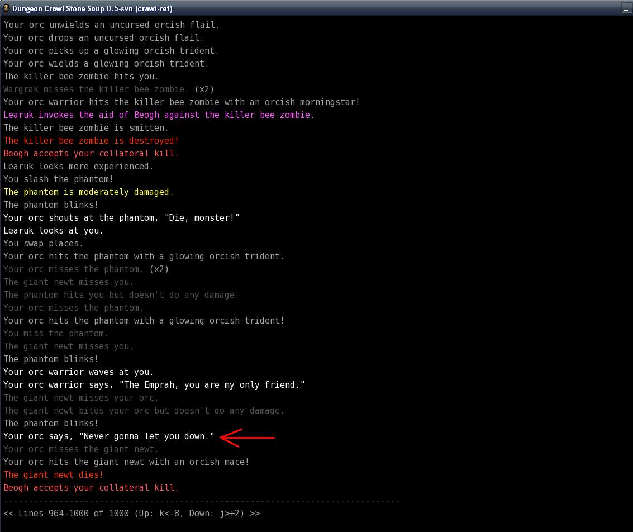Click 'The phantom is moderately damaged' yellow line
Screen dimensions: 633x532
pos(88,192)
